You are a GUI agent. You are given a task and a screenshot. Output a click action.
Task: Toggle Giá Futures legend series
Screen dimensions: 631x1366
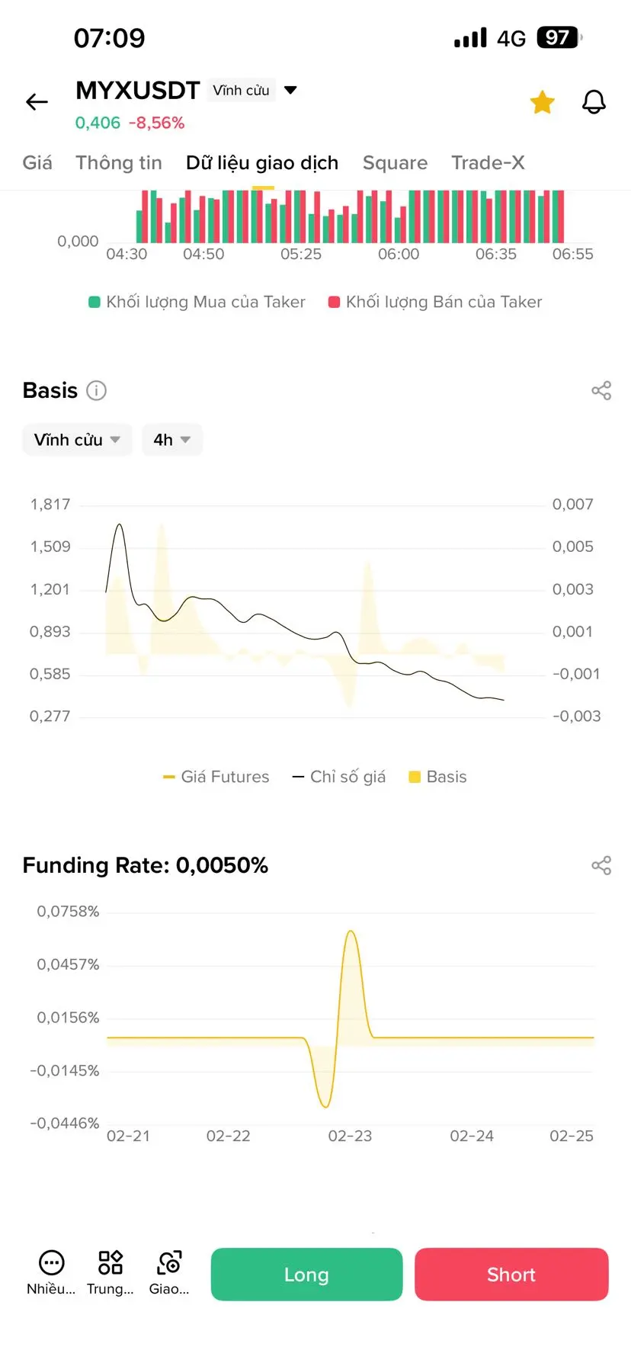pyautogui.click(x=216, y=777)
